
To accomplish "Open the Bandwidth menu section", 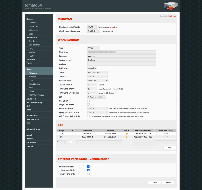I will tap(31, 37).
